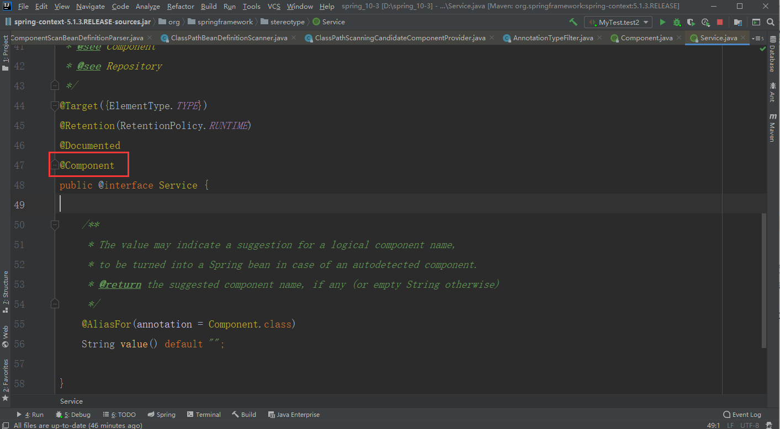
Task: Open the Structure tool window
Action: click(x=6, y=292)
